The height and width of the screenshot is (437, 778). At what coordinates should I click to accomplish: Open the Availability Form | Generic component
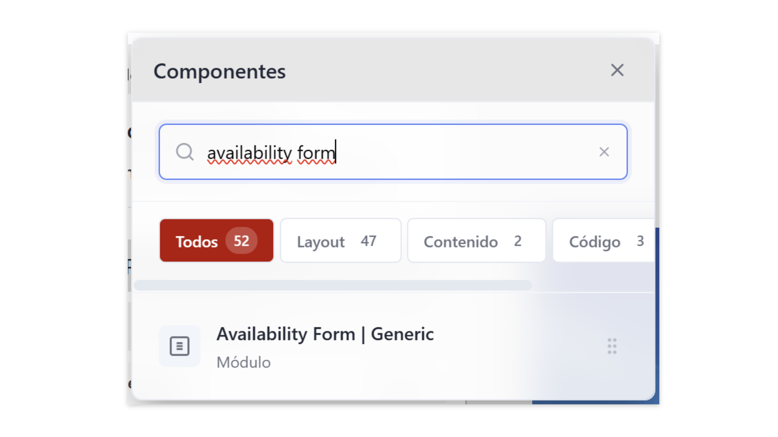[x=325, y=334]
